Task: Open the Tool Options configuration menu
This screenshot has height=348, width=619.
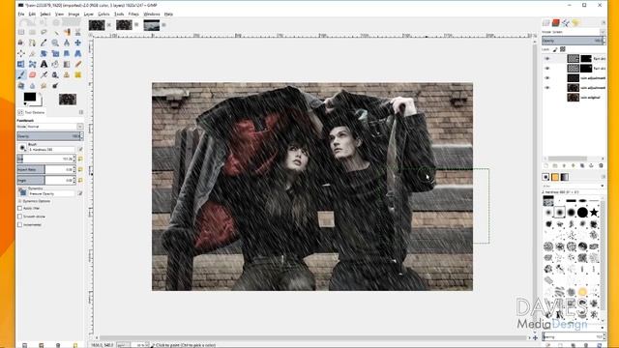Action: 81,112
